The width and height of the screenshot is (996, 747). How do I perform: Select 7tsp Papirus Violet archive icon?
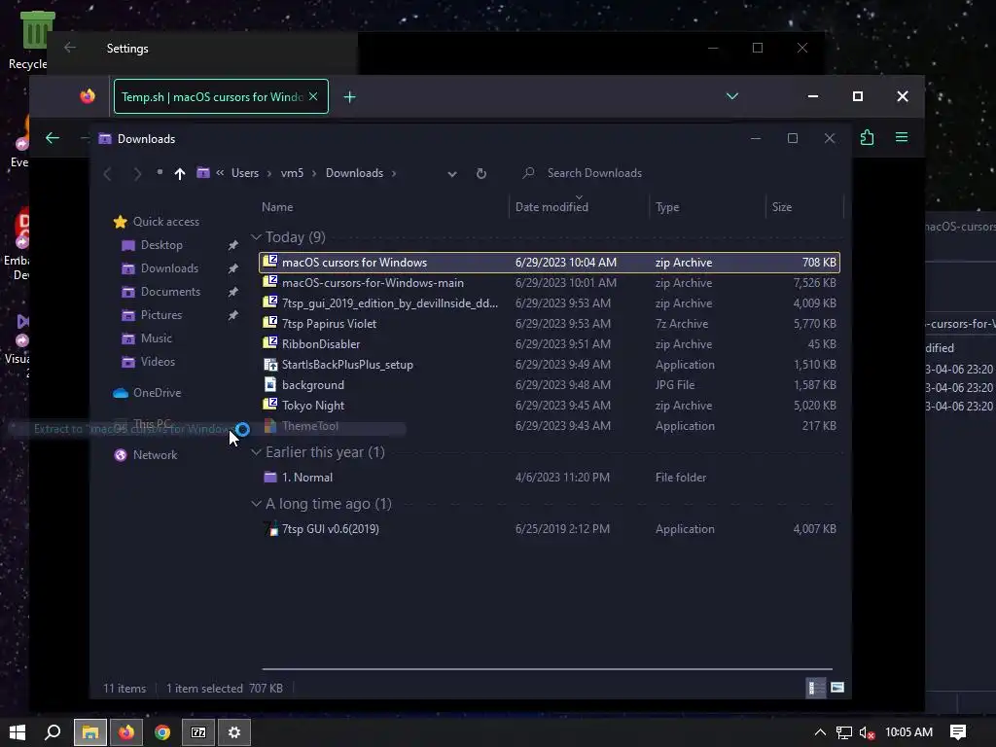[270, 323]
